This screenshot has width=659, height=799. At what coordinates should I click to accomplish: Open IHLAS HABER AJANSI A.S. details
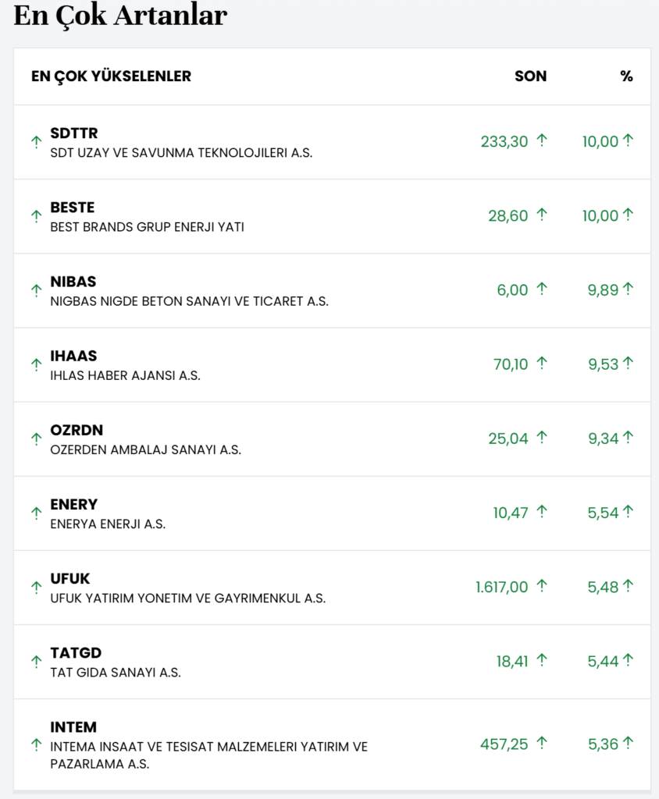pos(125,375)
